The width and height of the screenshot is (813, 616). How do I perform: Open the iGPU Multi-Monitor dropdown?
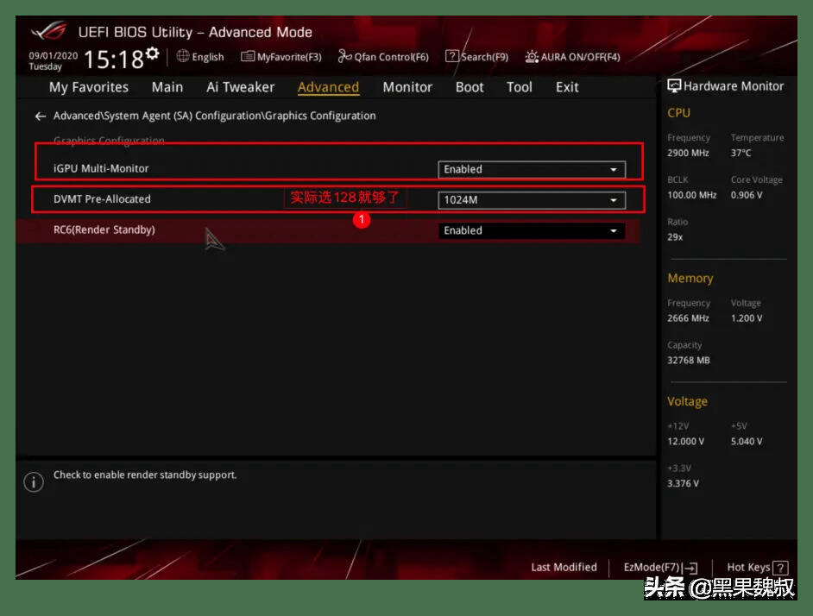(x=532, y=170)
